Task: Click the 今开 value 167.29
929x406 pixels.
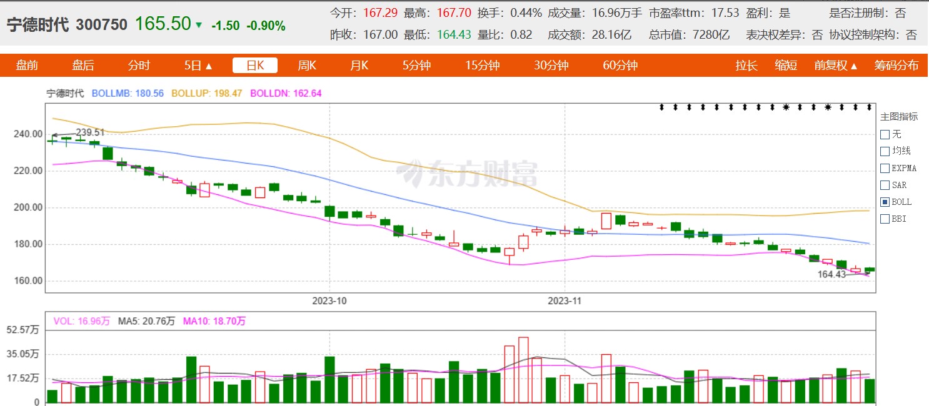Action: tap(381, 12)
